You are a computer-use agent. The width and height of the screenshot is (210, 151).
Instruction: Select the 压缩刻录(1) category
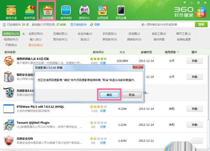[60, 34]
